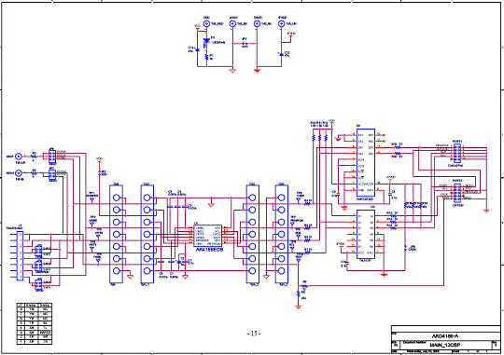Click the solid red digital ground symbol at top
504x355 pixels.
[x=257, y=70]
